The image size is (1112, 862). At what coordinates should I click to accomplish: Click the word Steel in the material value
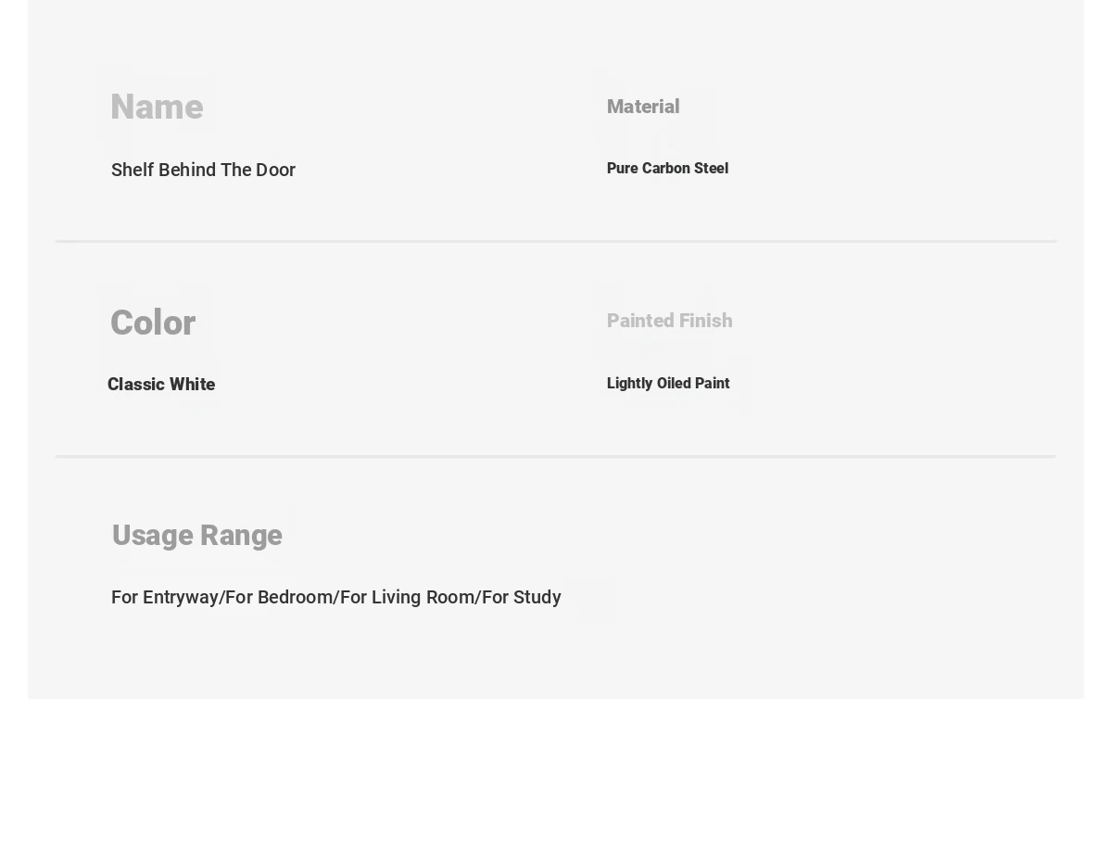(711, 169)
